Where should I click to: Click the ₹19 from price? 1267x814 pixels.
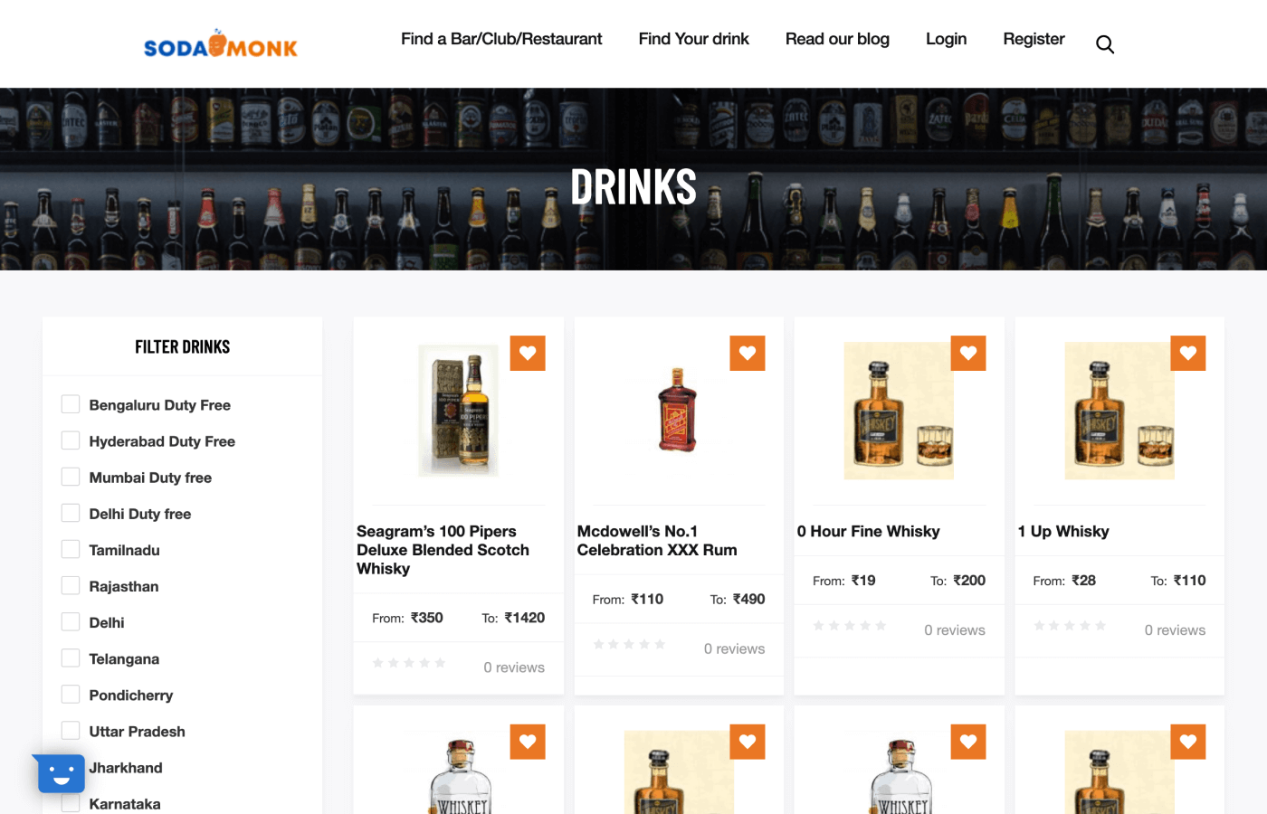pyautogui.click(x=863, y=580)
